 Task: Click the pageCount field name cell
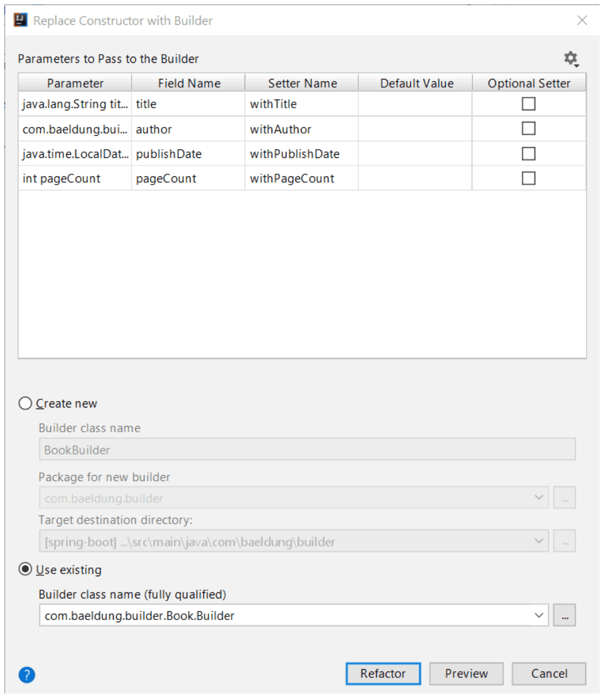[x=188, y=178]
